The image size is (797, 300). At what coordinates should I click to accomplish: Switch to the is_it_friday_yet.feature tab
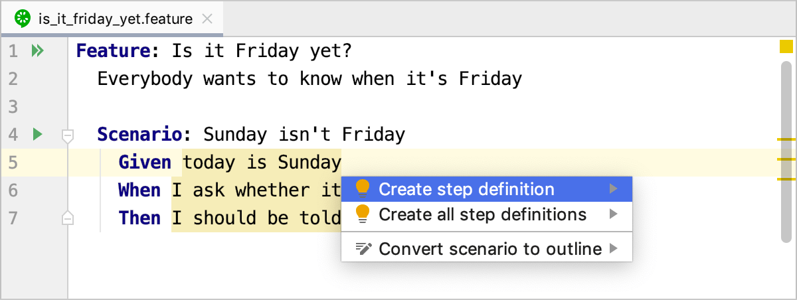(115, 19)
